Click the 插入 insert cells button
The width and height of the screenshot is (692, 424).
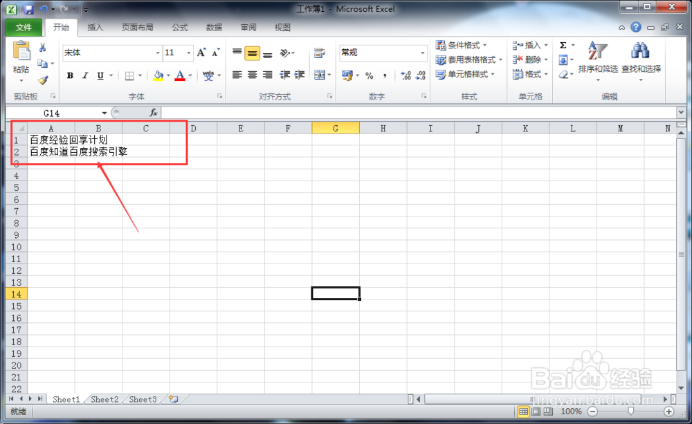click(527, 45)
